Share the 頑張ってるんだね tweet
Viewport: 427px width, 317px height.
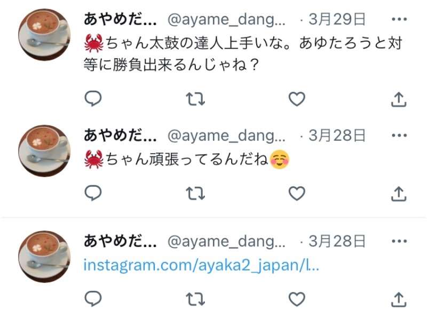coord(399,194)
